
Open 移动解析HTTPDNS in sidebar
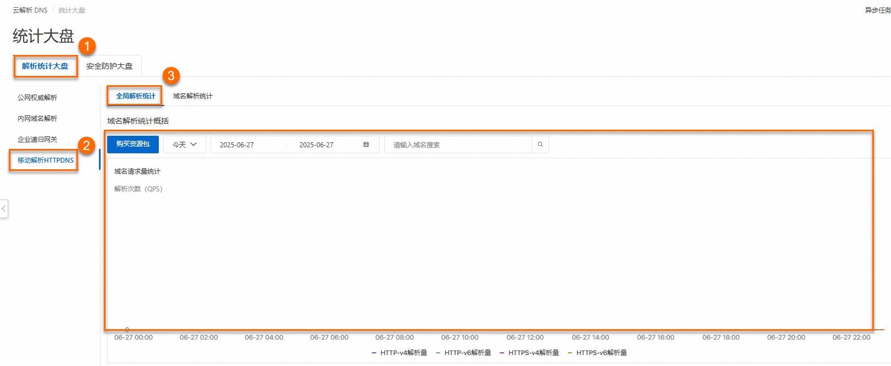point(46,160)
